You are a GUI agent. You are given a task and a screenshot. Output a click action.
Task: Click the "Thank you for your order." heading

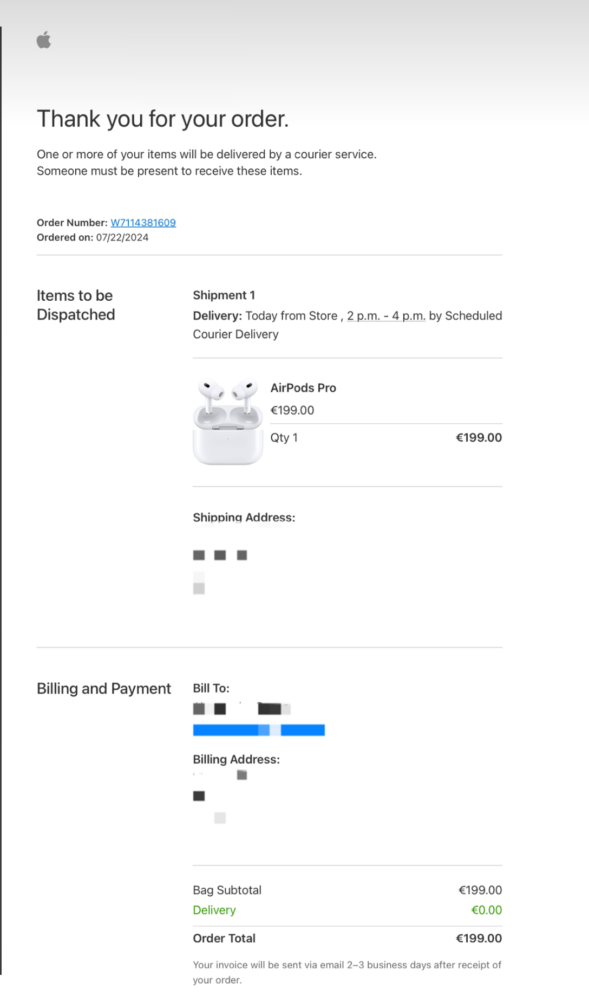coord(162,119)
